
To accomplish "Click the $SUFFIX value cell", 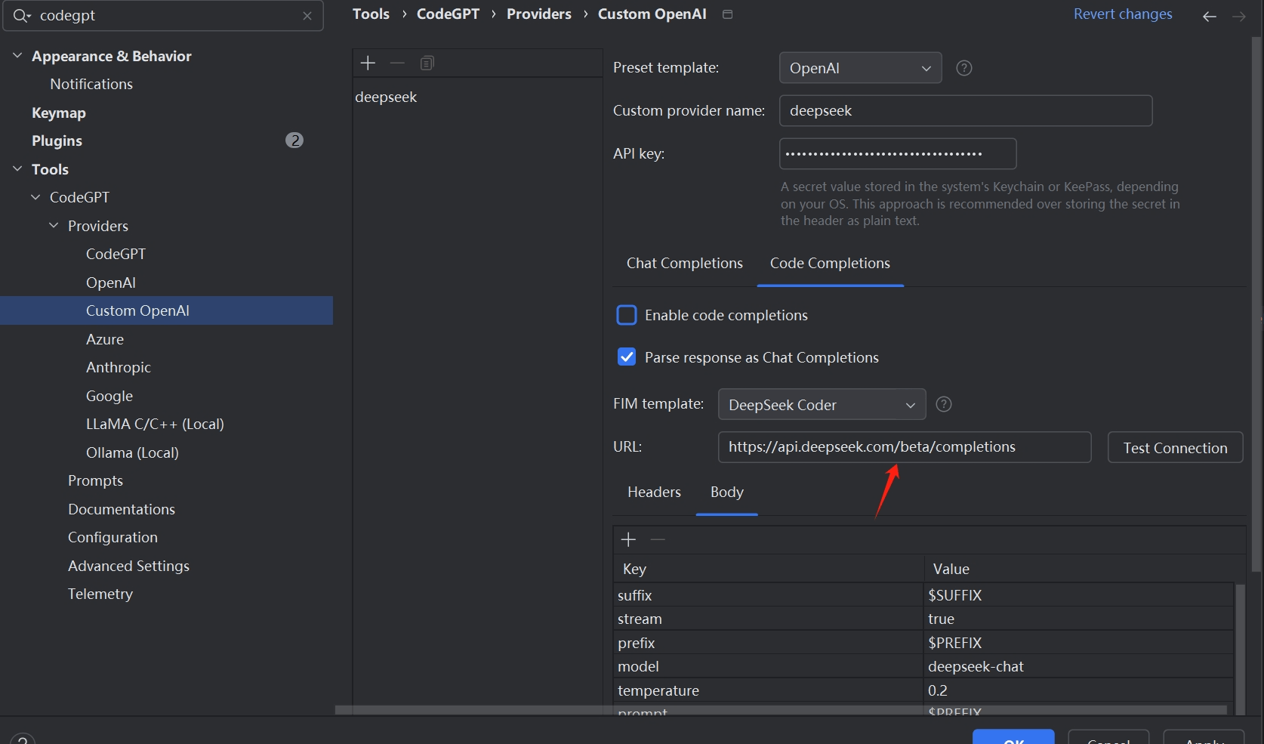I will [x=1078, y=595].
